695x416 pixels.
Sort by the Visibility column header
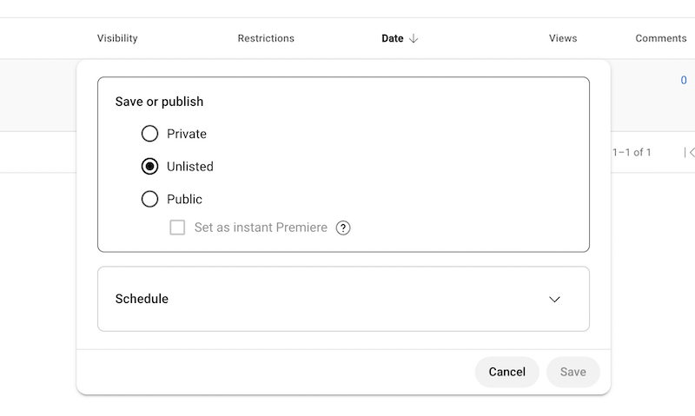117,38
